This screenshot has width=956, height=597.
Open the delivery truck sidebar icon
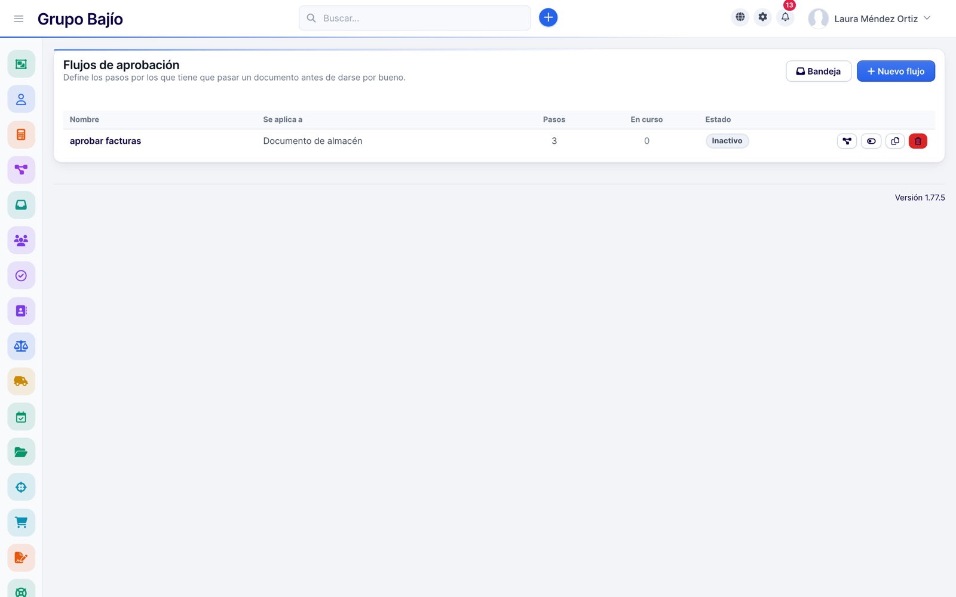pyautogui.click(x=21, y=381)
